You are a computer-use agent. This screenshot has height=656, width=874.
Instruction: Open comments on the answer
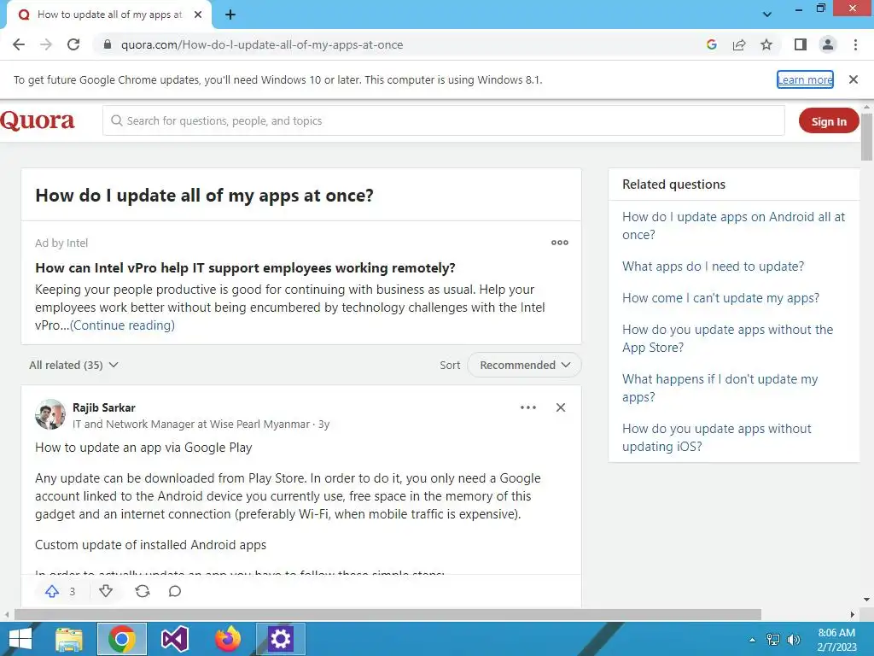175,591
